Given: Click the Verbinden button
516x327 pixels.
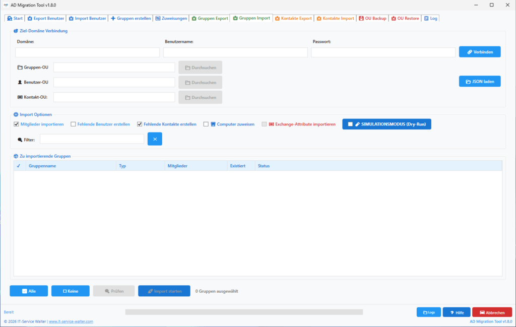Looking at the screenshot, I should click(x=480, y=52).
